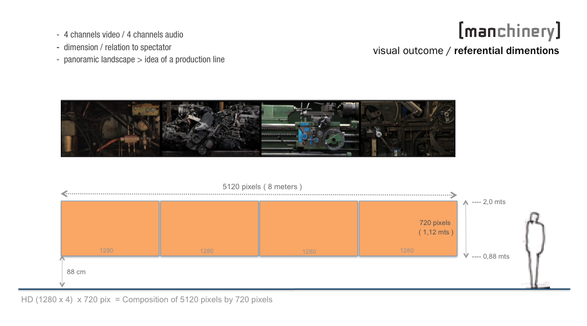The height and width of the screenshot is (326, 587).
Task: Open the second panorama image of engine parts
Action: [211, 129]
